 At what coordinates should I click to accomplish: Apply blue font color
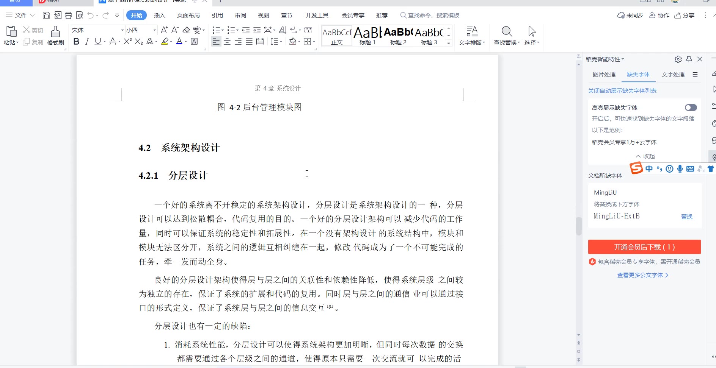[x=179, y=41]
